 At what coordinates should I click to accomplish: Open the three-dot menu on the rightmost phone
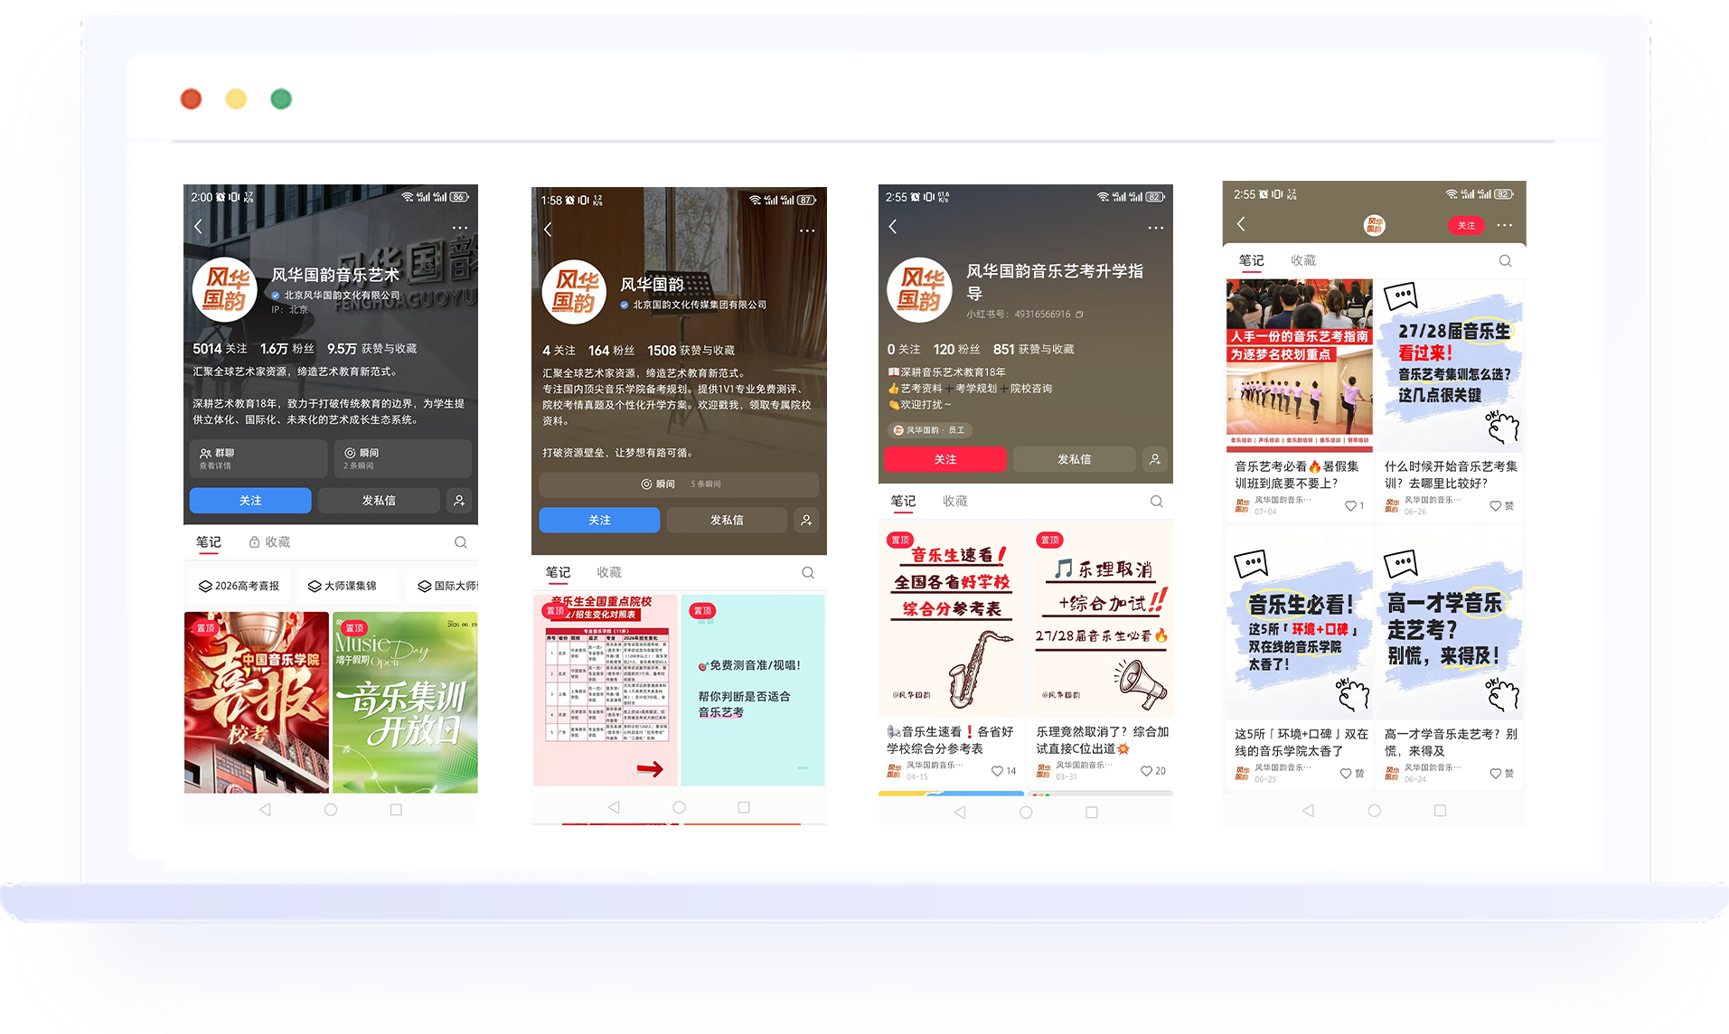[x=1504, y=225]
